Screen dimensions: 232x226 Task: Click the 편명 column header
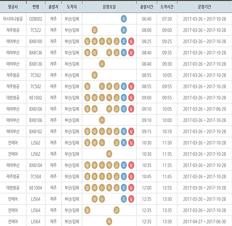tap(36, 7)
